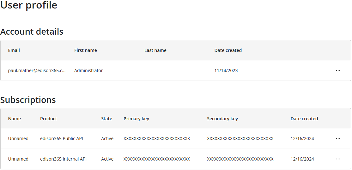Click the Active state of the Internal API subscription
This screenshot has width=352, height=170.
(x=107, y=159)
